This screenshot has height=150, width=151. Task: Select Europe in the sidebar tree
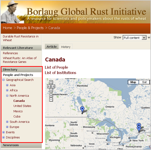coord(14,127)
